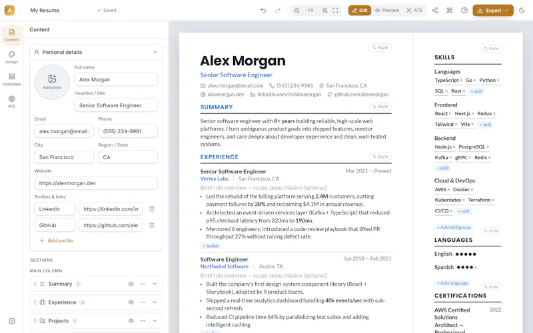The image size is (533, 333).
Task: Click the Northwind Software company link
Action: coord(225,267)
